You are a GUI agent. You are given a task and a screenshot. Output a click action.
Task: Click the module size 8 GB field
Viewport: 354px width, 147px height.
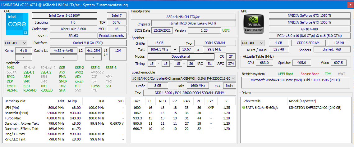click(x=158, y=86)
